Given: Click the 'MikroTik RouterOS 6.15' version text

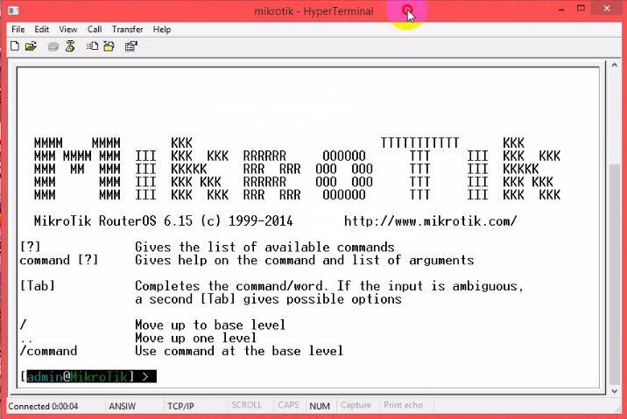Looking at the screenshot, I should [113, 221].
